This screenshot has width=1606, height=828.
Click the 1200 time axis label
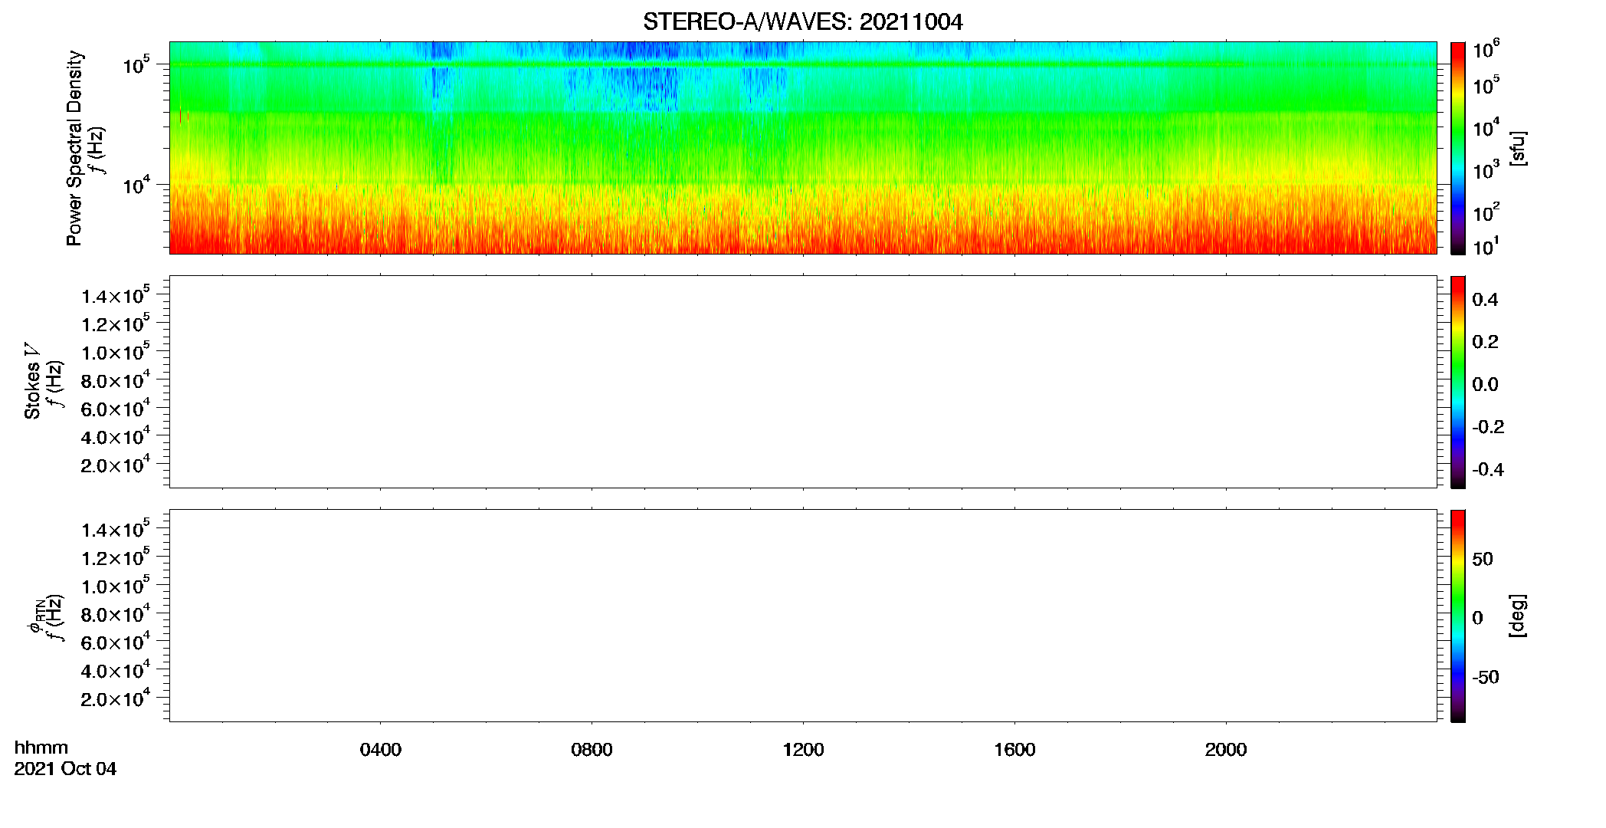804,750
